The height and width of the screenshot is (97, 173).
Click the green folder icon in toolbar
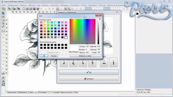(4, 9)
